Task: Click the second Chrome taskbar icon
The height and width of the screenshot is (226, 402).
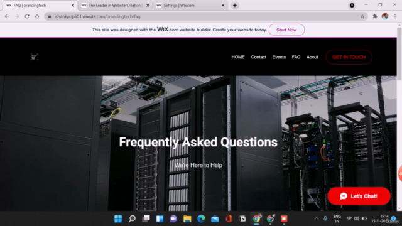Action: 271,218
